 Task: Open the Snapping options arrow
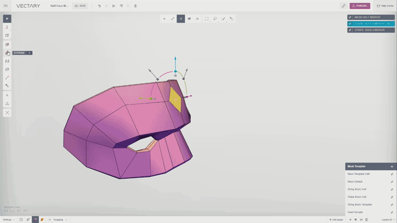coord(66,219)
